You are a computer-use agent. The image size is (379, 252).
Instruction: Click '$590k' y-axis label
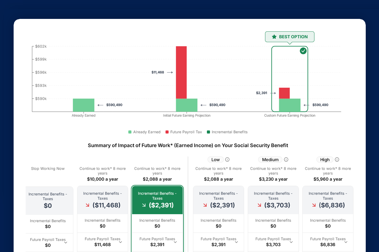click(41, 99)
